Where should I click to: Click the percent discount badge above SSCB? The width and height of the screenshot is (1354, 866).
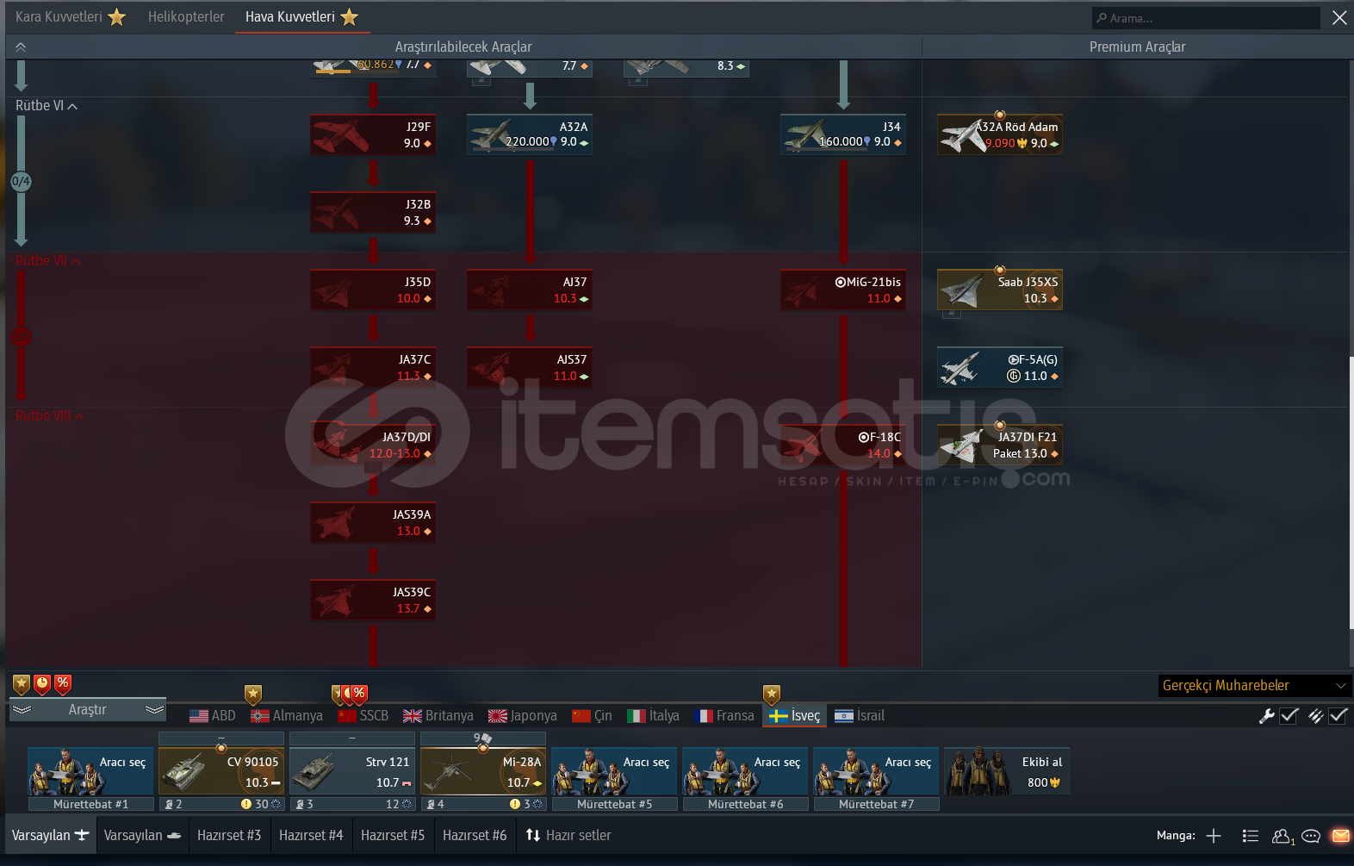point(359,694)
